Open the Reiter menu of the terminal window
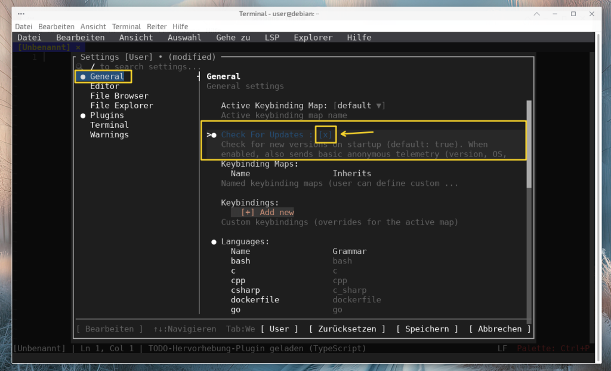The image size is (611, 371). [x=157, y=26]
